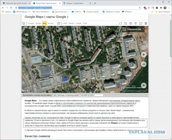Open the Chrome profile avatar
The image size is (172, 140).
click(165, 8)
